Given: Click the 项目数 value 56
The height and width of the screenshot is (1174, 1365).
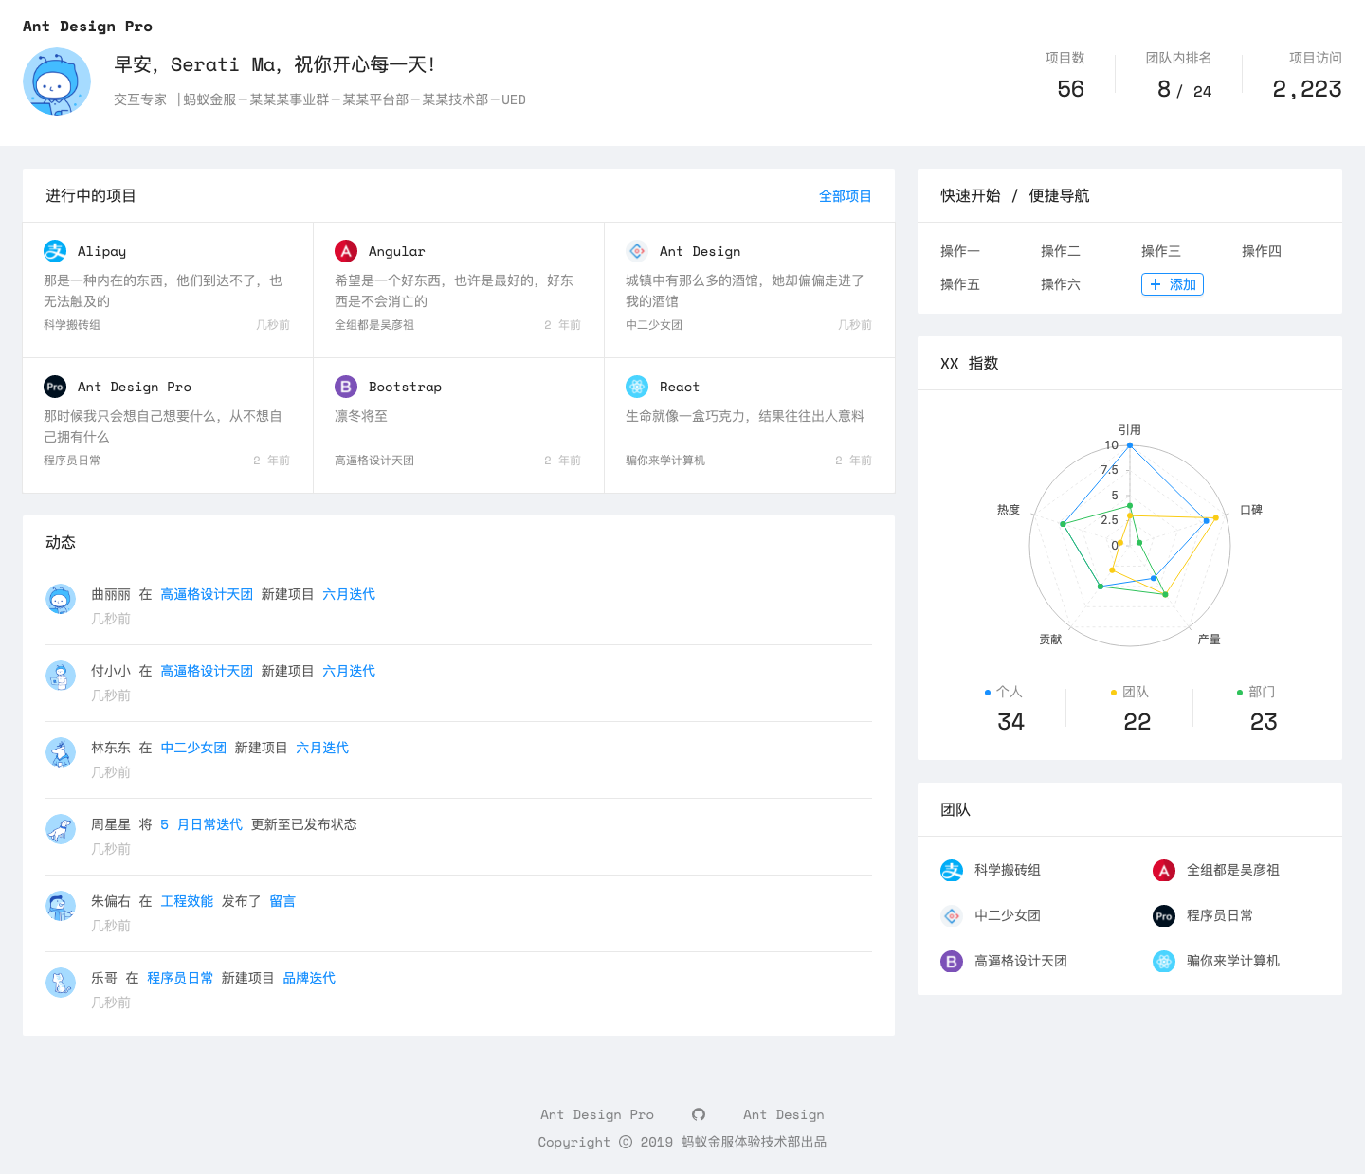Looking at the screenshot, I should click(x=1071, y=89).
